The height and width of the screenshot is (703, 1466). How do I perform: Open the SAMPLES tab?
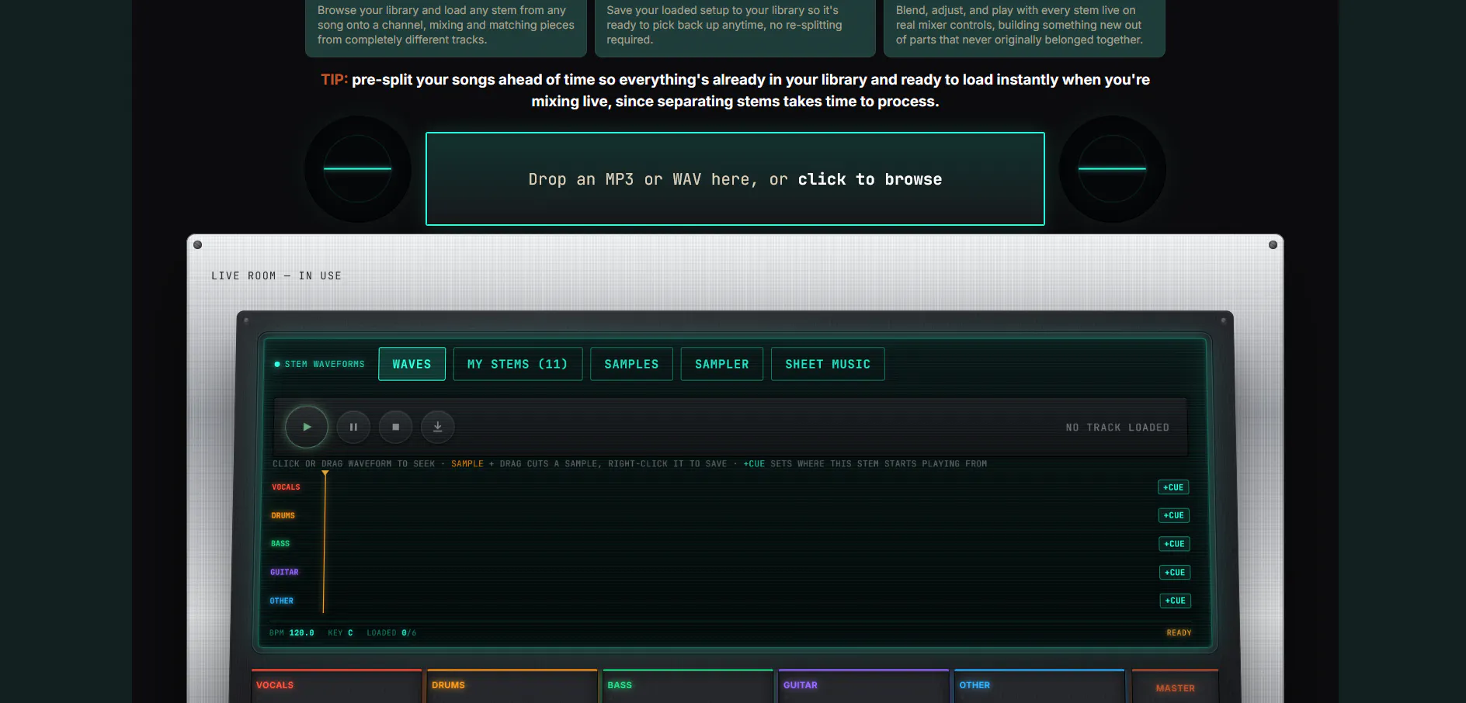click(x=631, y=364)
